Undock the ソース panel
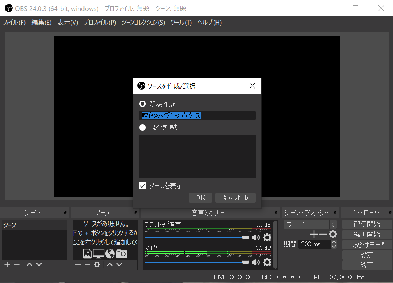The image size is (393, 283). tap(136, 213)
